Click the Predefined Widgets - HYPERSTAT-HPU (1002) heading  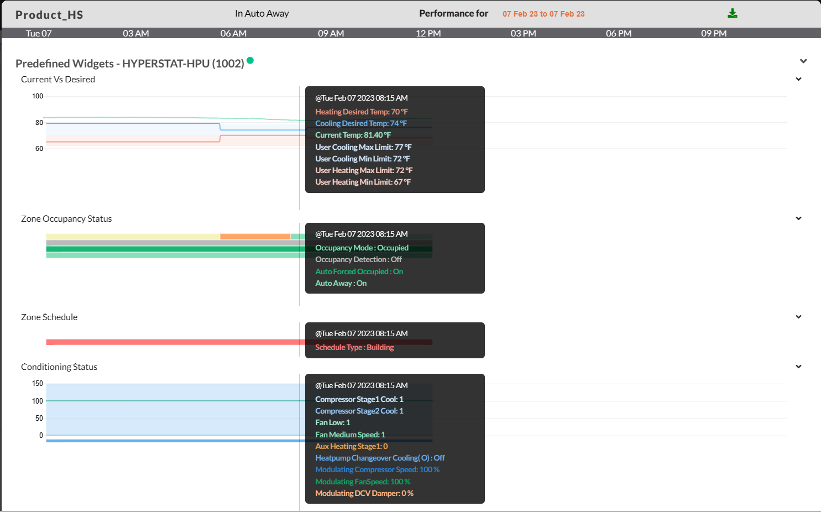[x=130, y=63]
